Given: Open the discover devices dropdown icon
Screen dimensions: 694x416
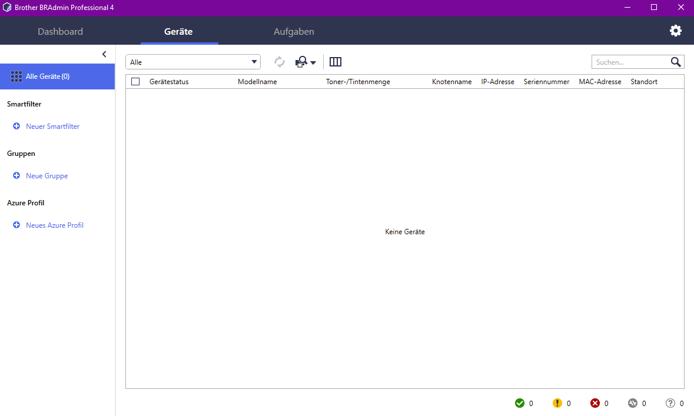Looking at the screenshot, I should coord(306,62).
